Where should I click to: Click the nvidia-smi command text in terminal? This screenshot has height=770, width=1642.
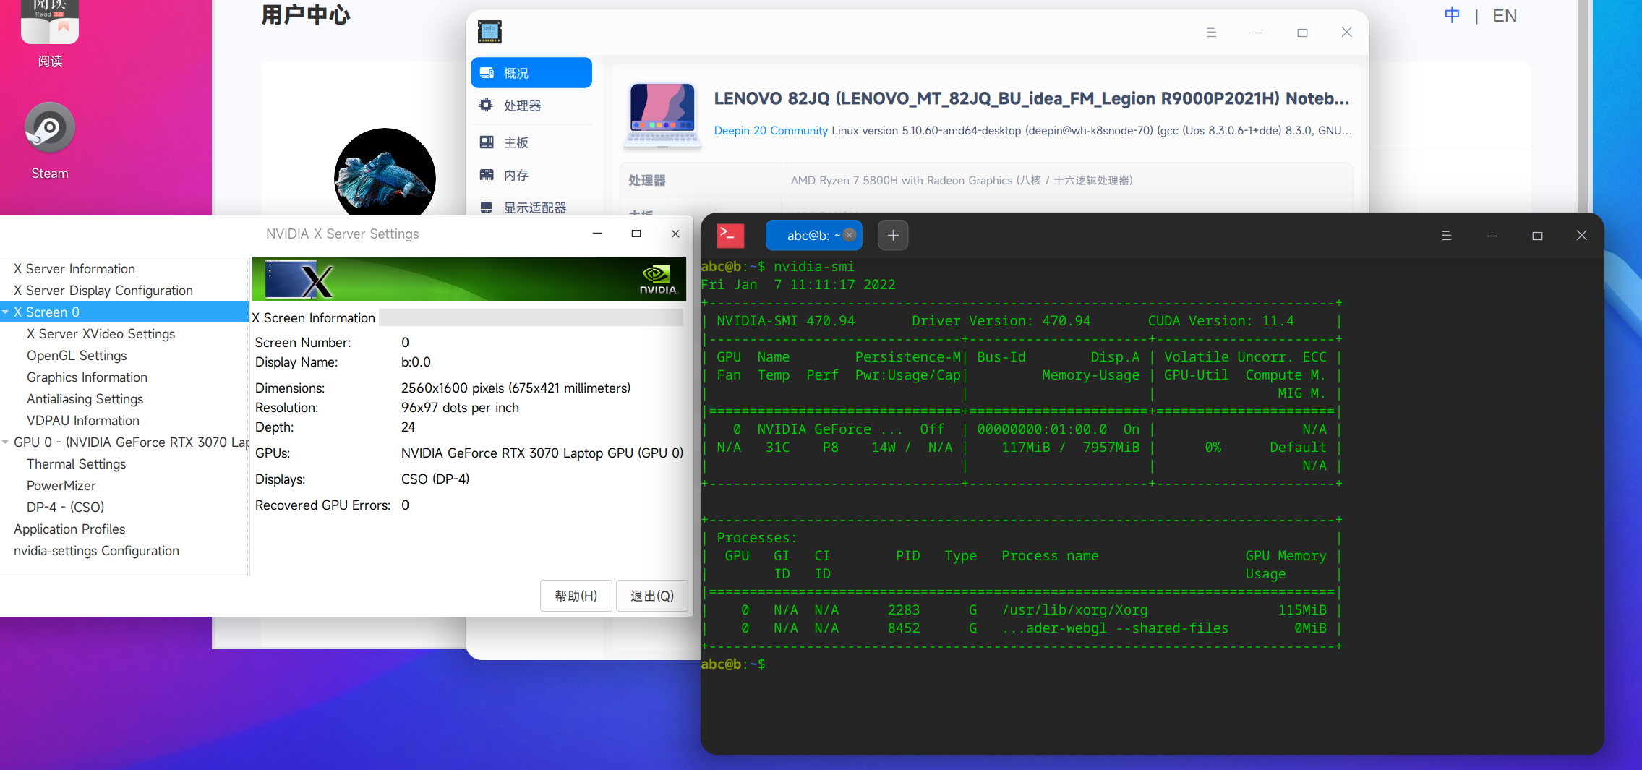click(814, 267)
